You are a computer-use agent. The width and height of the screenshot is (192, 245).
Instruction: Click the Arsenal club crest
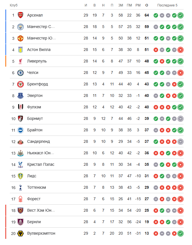click(x=20, y=15)
